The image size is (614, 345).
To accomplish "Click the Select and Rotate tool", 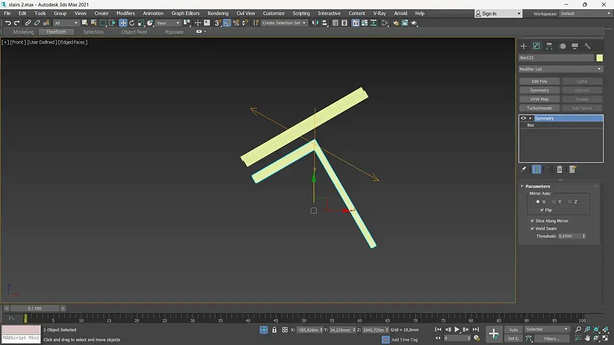I will [132, 23].
